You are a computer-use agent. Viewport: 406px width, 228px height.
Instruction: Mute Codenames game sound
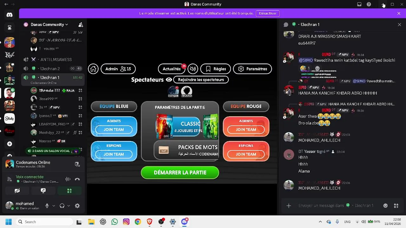point(193,69)
